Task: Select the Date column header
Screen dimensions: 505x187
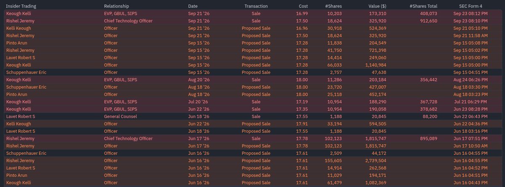Action: [x=193, y=6]
